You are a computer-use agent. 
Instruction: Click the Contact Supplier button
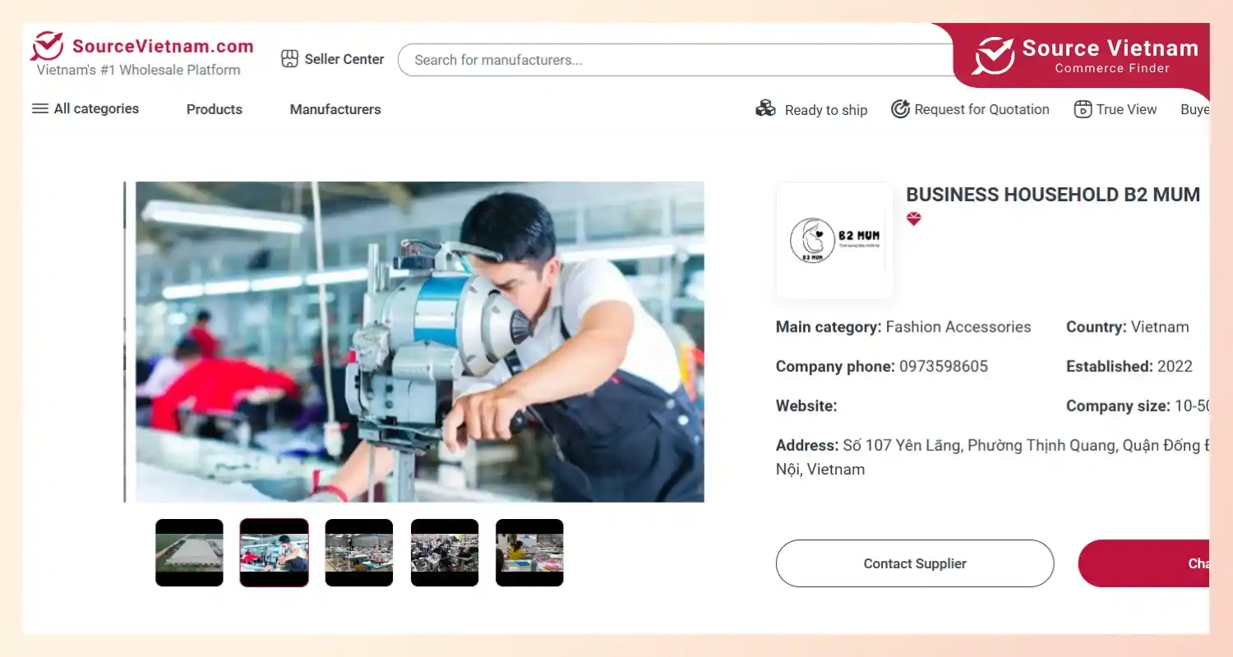[x=915, y=563]
